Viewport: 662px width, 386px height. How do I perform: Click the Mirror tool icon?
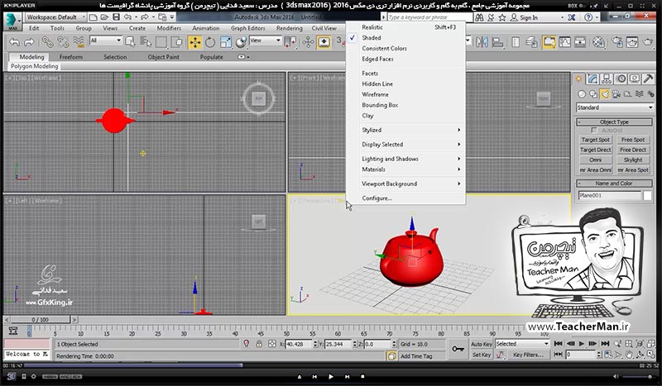pos(482,42)
